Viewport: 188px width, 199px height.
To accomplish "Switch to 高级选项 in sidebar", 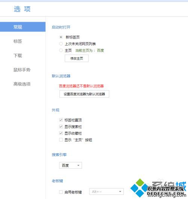I will pos(22,84).
